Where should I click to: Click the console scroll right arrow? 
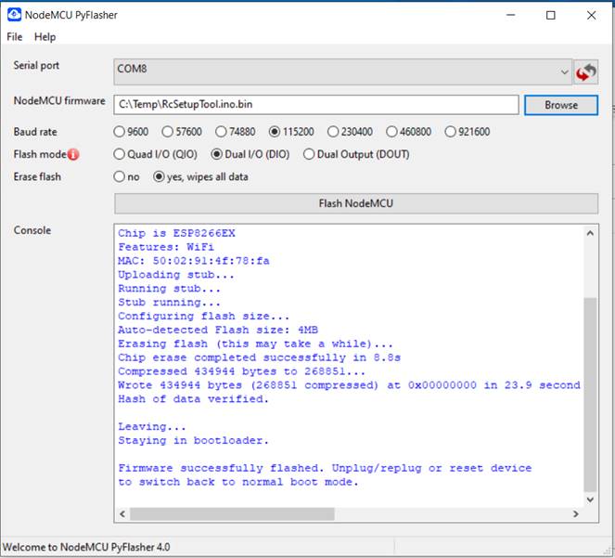(x=575, y=514)
